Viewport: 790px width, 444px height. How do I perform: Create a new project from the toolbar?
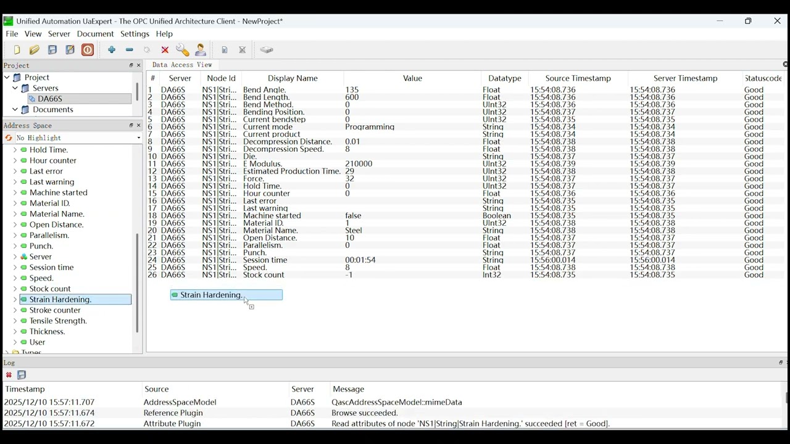(x=17, y=50)
